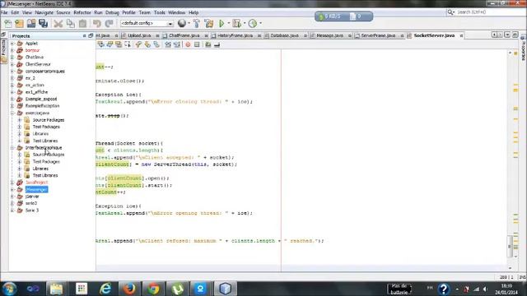
Task: Click the Toggle Rectangular Selection icon
Action: (x=128, y=44)
